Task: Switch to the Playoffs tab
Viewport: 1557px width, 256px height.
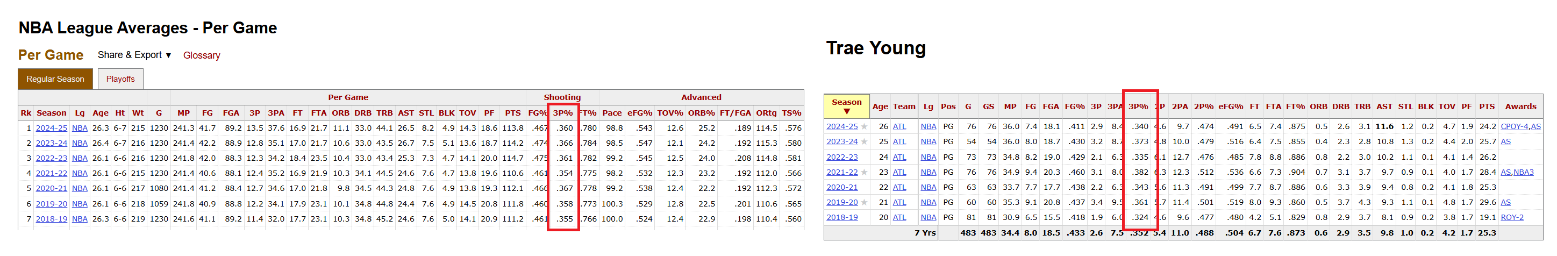Action: click(120, 79)
